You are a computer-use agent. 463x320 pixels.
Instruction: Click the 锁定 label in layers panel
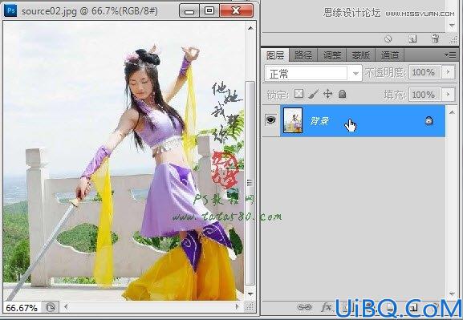click(278, 95)
